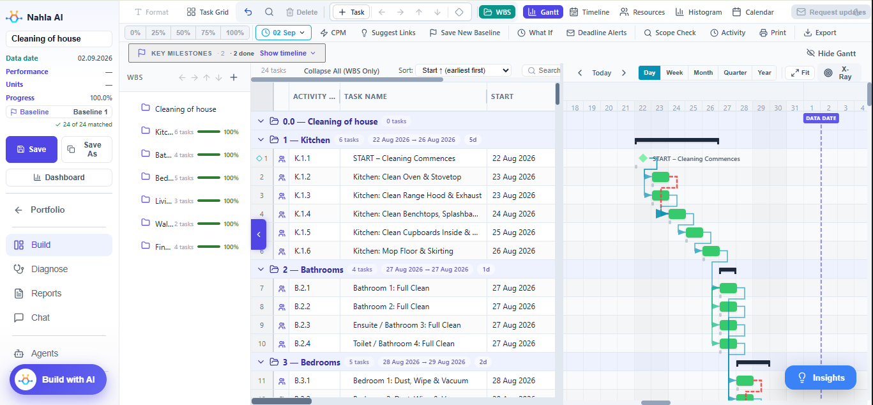Open Baseline 1 selector
This screenshot has height=405, width=873.
tap(59, 112)
